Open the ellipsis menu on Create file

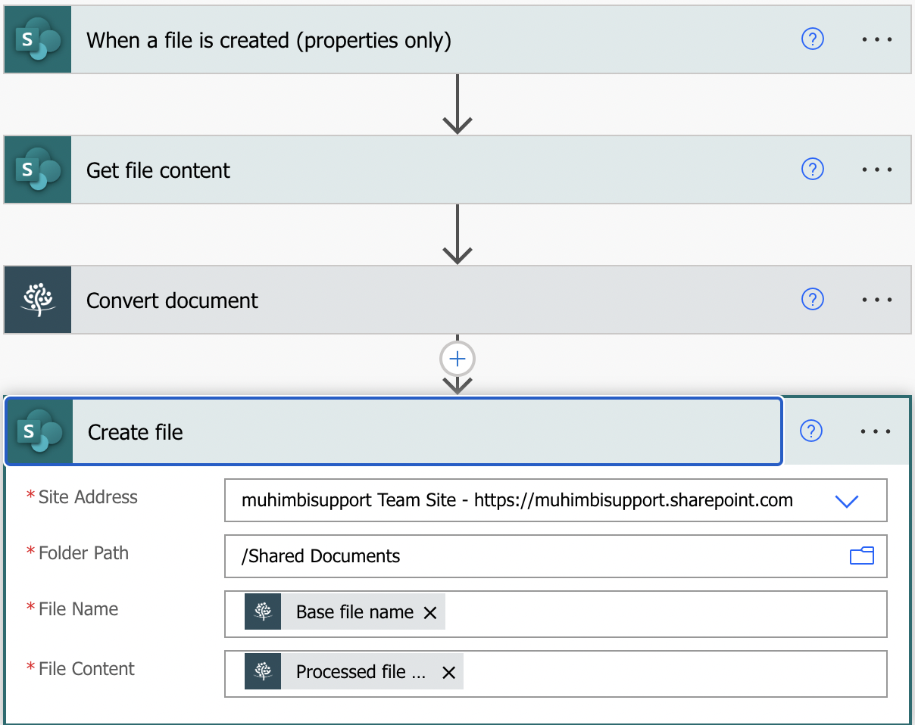click(876, 431)
